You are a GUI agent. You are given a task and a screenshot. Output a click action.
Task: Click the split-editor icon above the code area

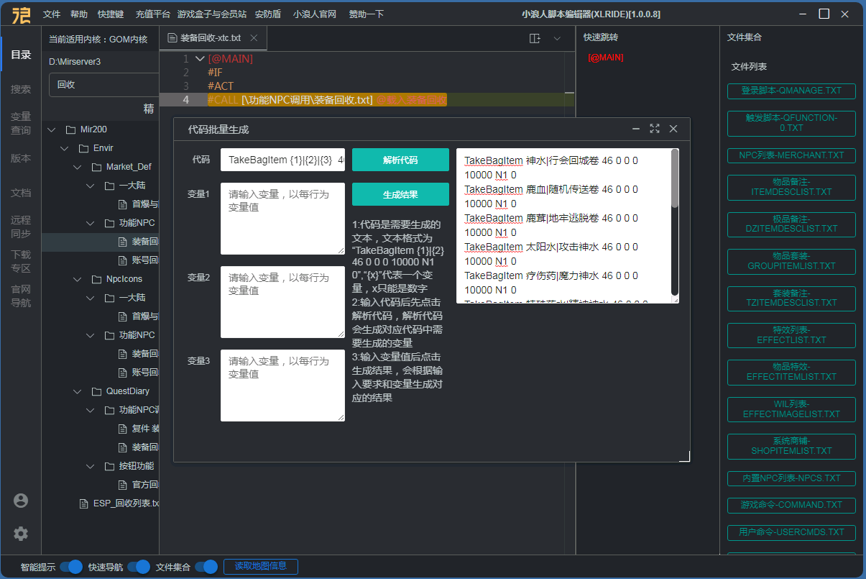(x=535, y=38)
